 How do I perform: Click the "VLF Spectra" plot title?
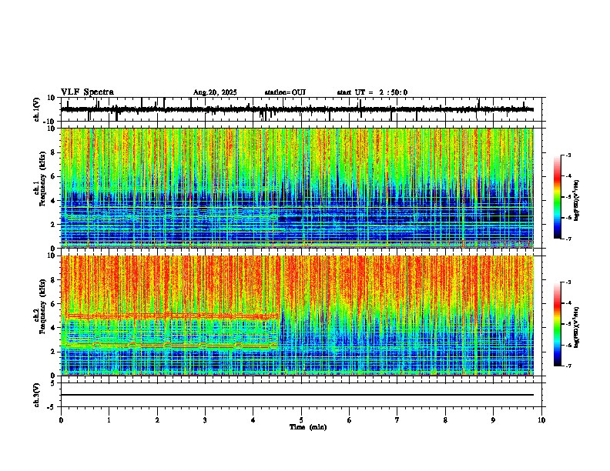[87, 92]
